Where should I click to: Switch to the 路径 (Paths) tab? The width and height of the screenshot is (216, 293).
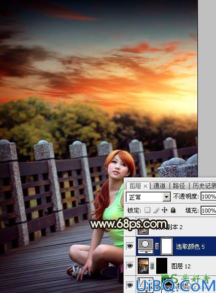click(179, 186)
